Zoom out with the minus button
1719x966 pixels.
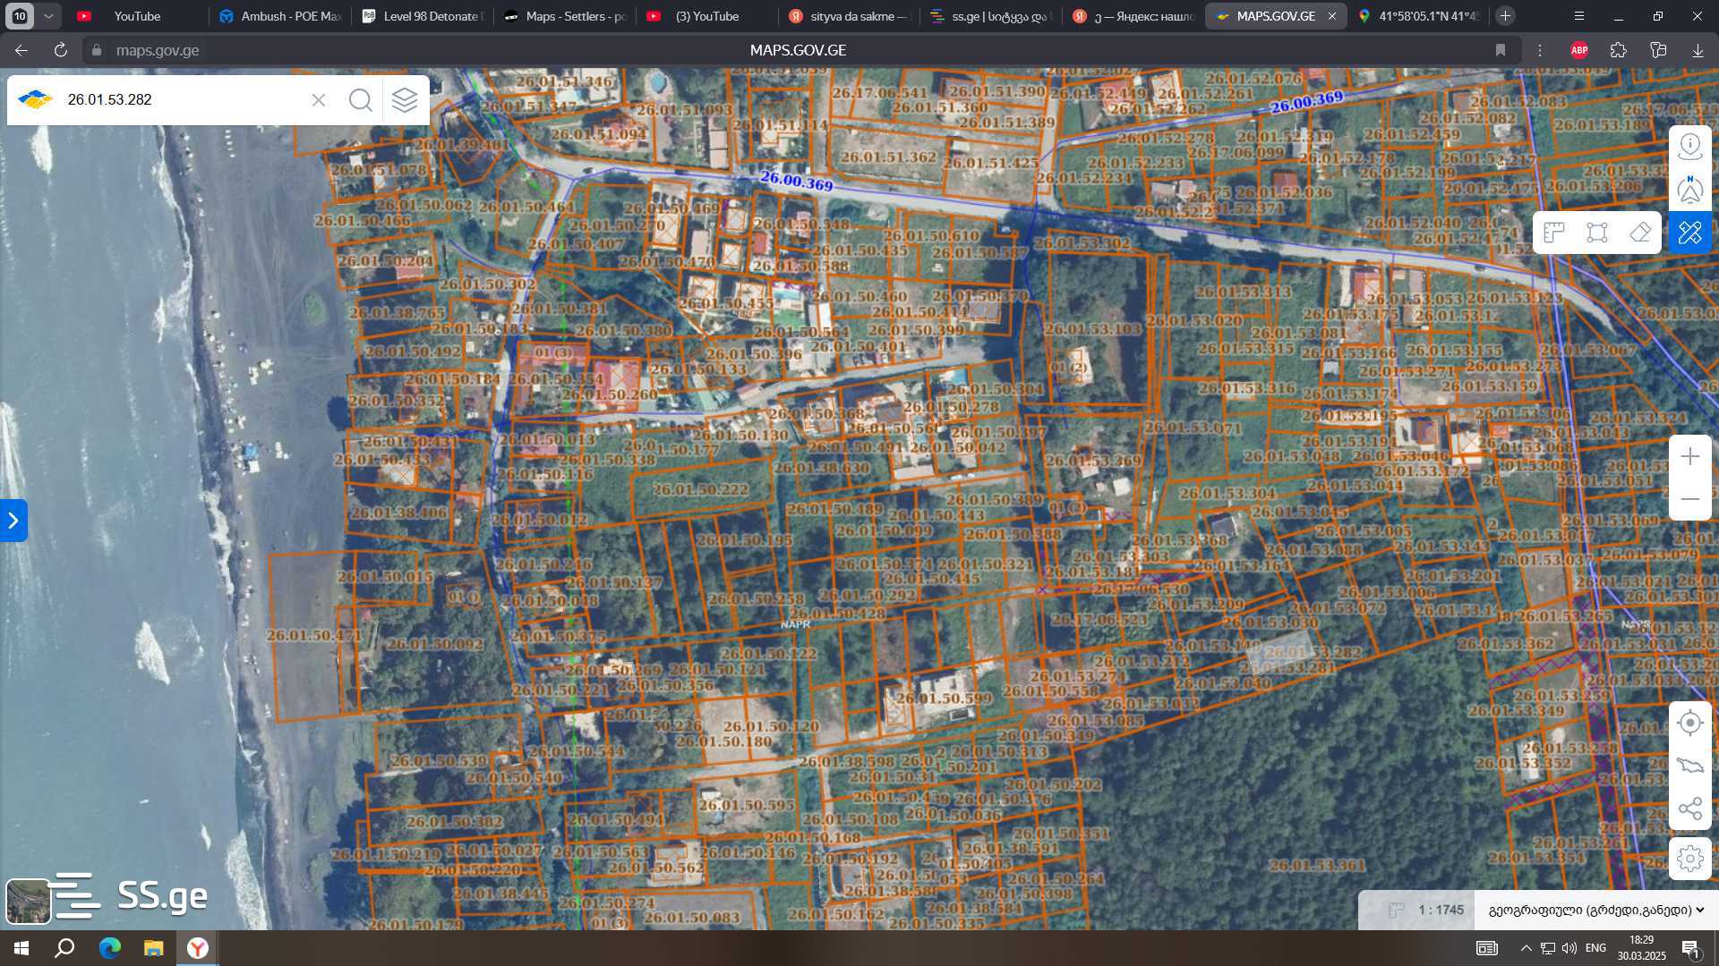pyautogui.click(x=1689, y=499)
